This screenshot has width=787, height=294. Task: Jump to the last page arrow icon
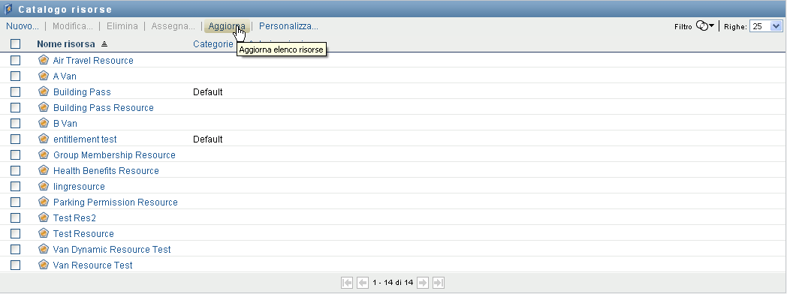(438, 283)
